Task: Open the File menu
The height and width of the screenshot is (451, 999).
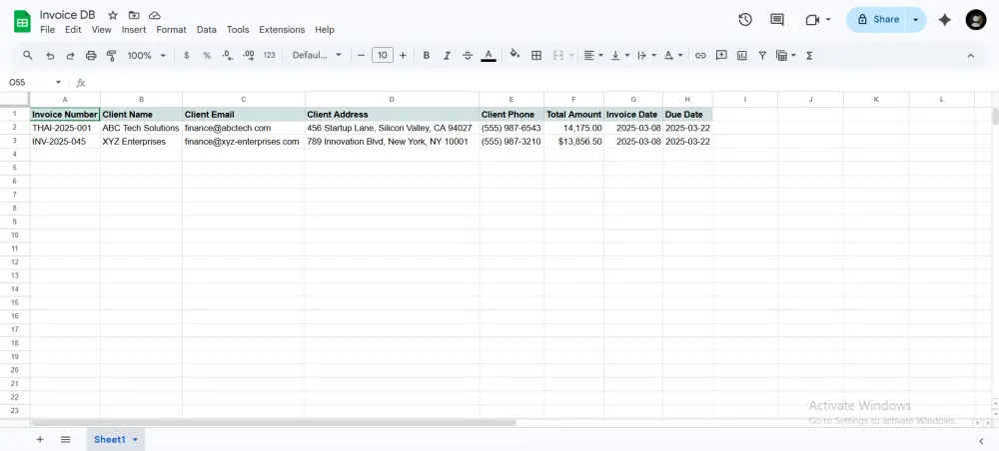Action: click(x=47, y=30)
